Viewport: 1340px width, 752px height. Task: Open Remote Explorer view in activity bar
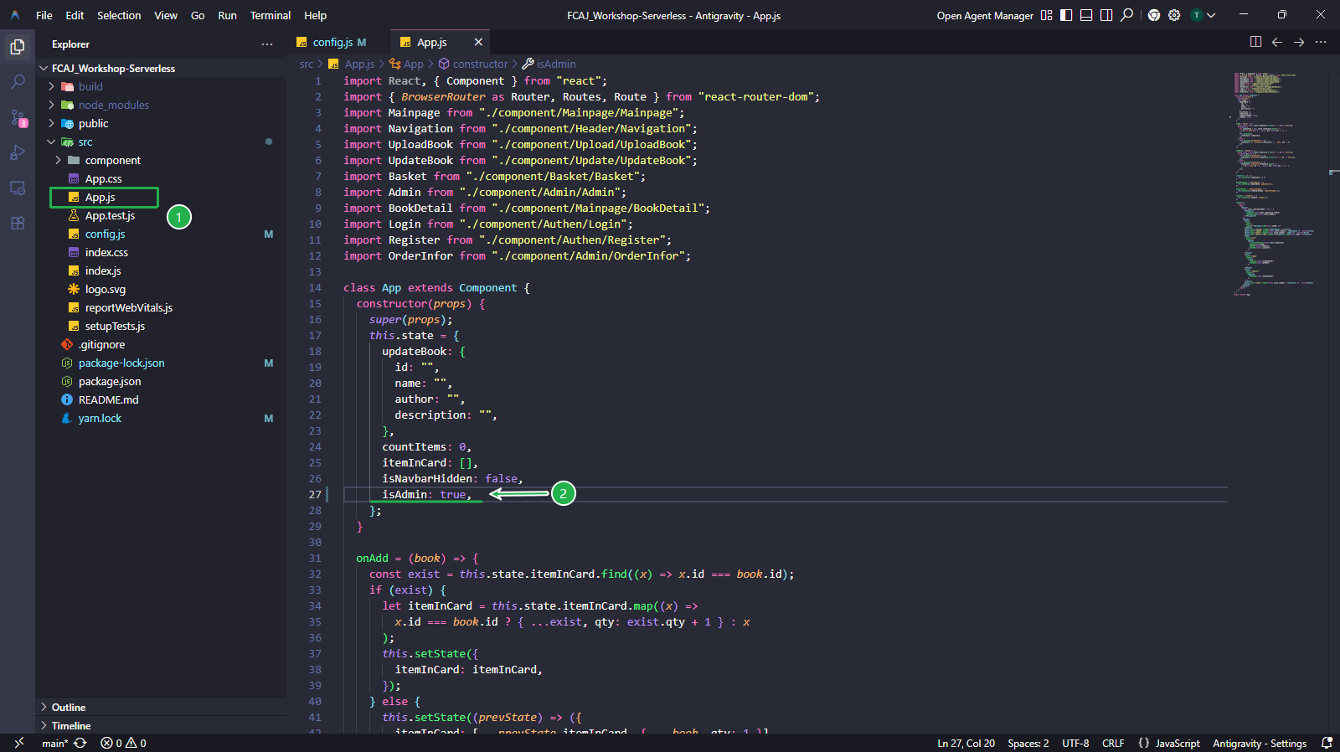[x=17, y=188]
